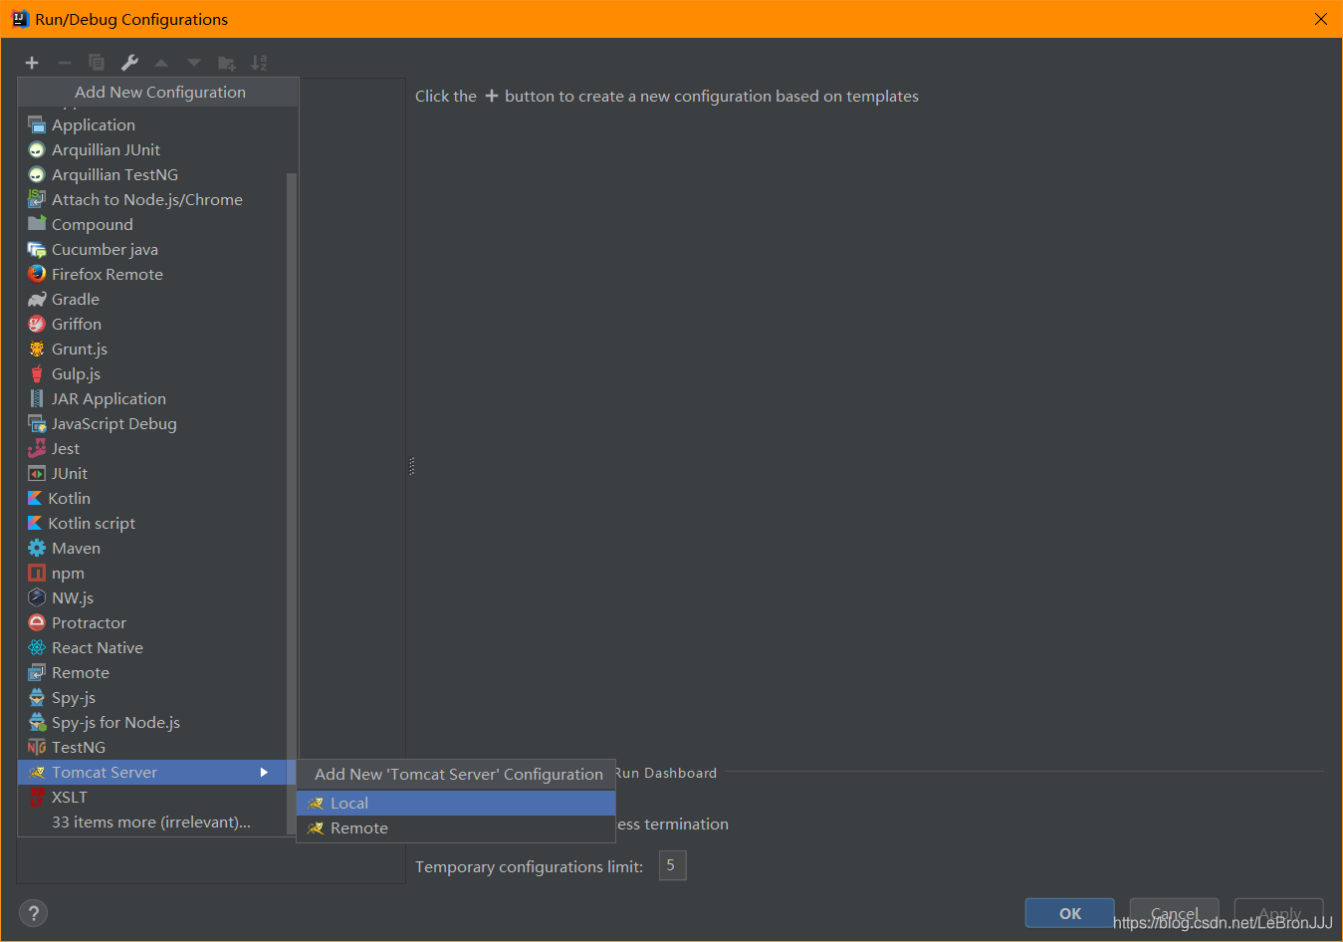This screenshot has height=942, width=1343.
Task: Click the Kotlin script icon
Action: pyautogui.click(x=35, y=523)
